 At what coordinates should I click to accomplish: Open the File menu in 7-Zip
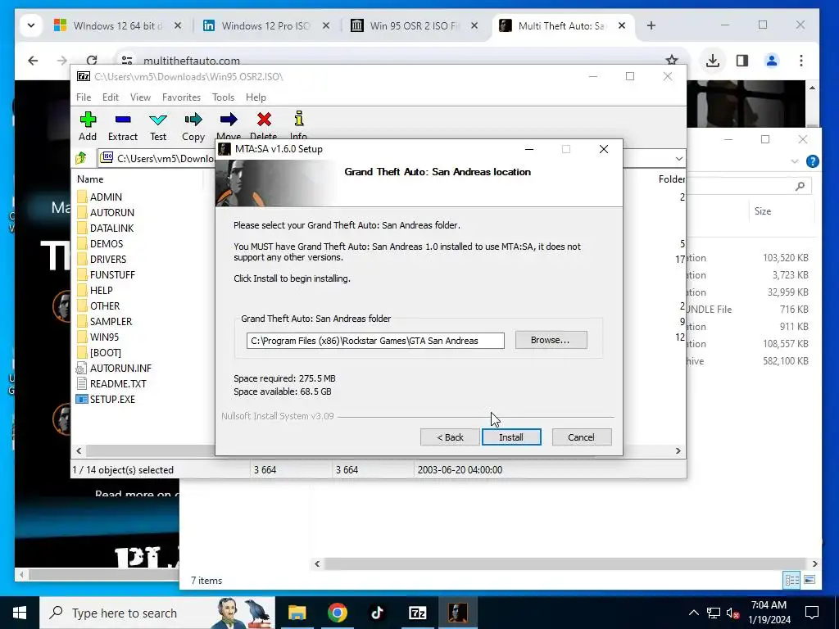point(84,97)
